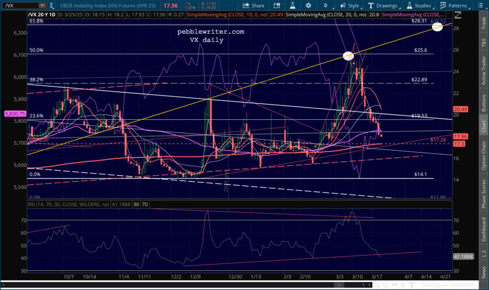Click the price scale adjust icon above axis

click(x=457, y=15)
